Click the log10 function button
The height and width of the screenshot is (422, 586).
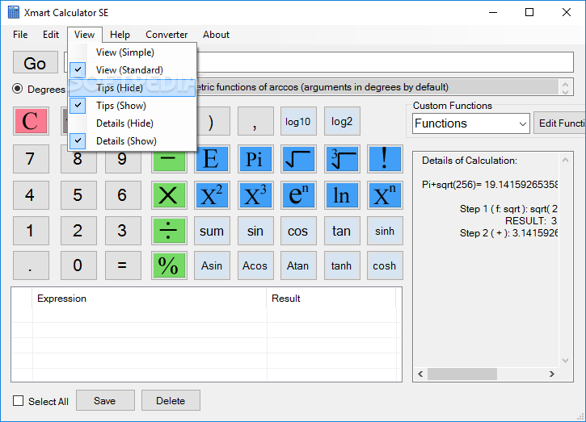tap(298, 121)
